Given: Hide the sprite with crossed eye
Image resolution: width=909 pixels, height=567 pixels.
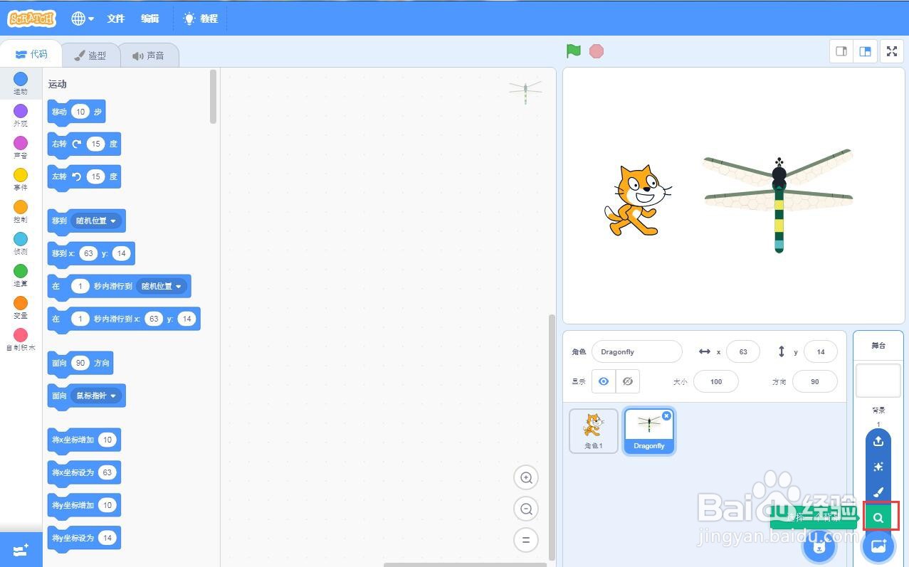Looking at the screenshot, I should [628, 381].
